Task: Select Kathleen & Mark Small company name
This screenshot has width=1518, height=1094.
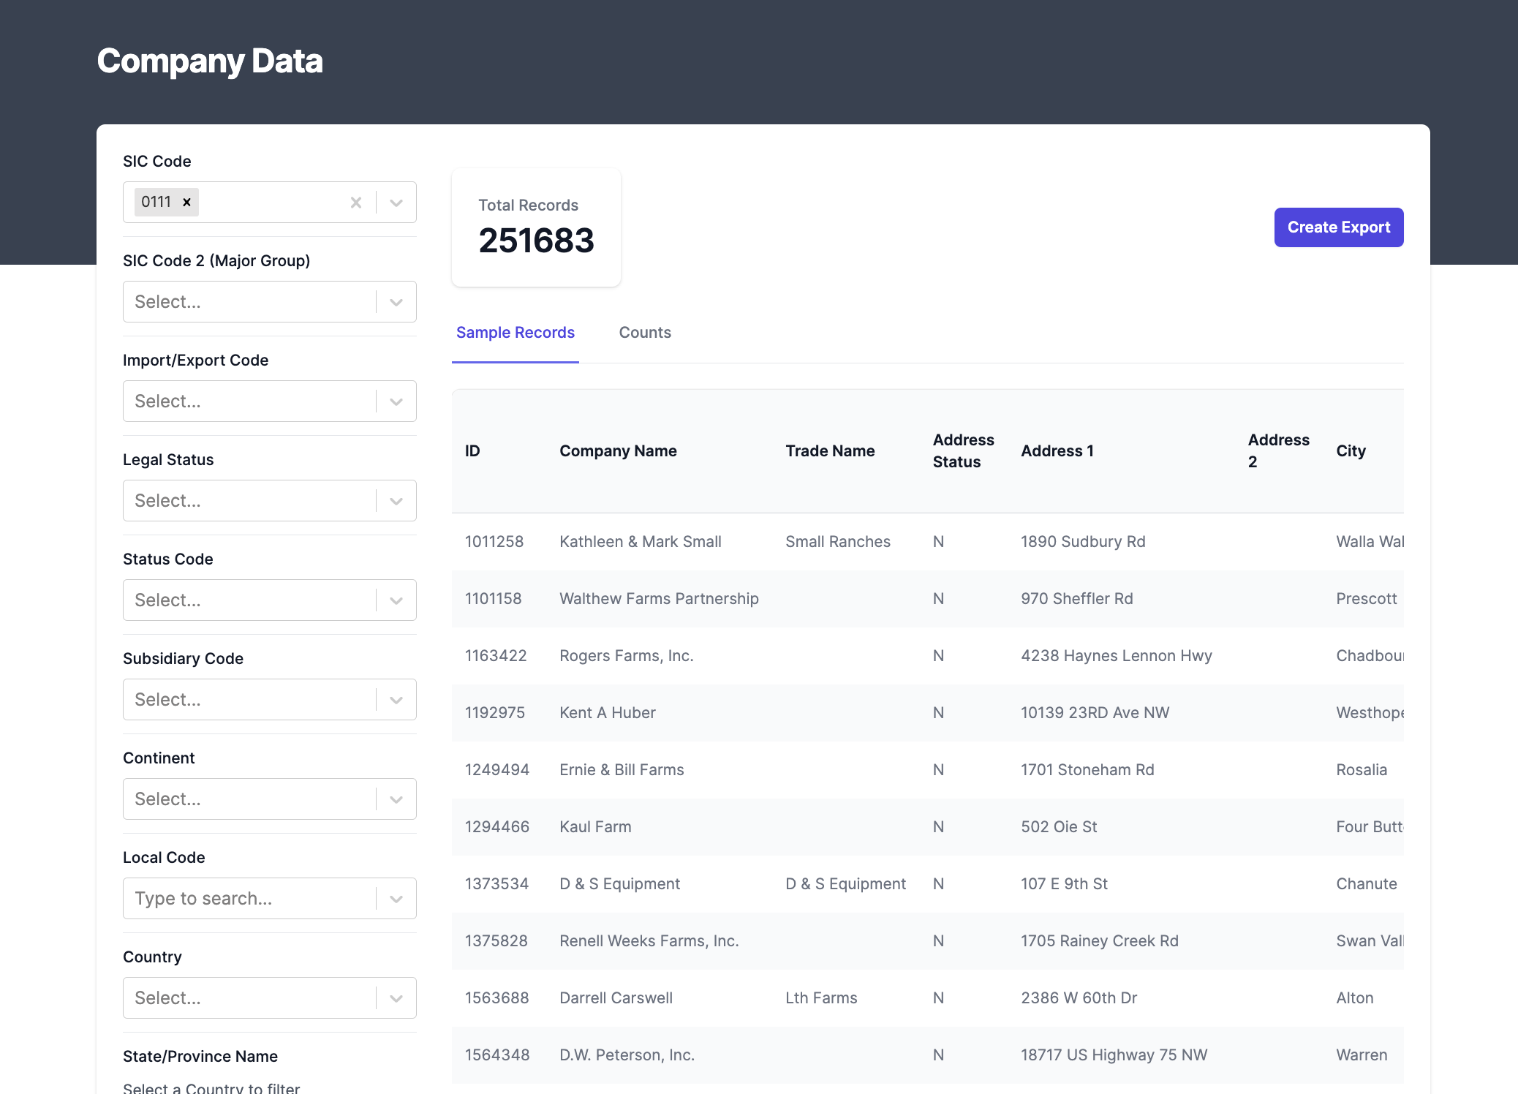Action: (641, 542)
